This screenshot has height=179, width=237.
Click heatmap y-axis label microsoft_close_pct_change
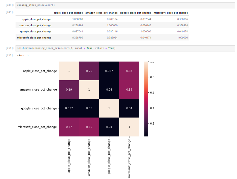(37, 127)
